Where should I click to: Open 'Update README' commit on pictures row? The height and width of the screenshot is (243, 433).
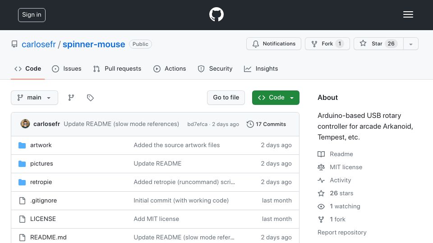point(157,164)
